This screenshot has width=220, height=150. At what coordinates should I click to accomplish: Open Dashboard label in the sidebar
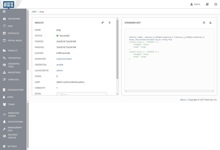(14, 19)
